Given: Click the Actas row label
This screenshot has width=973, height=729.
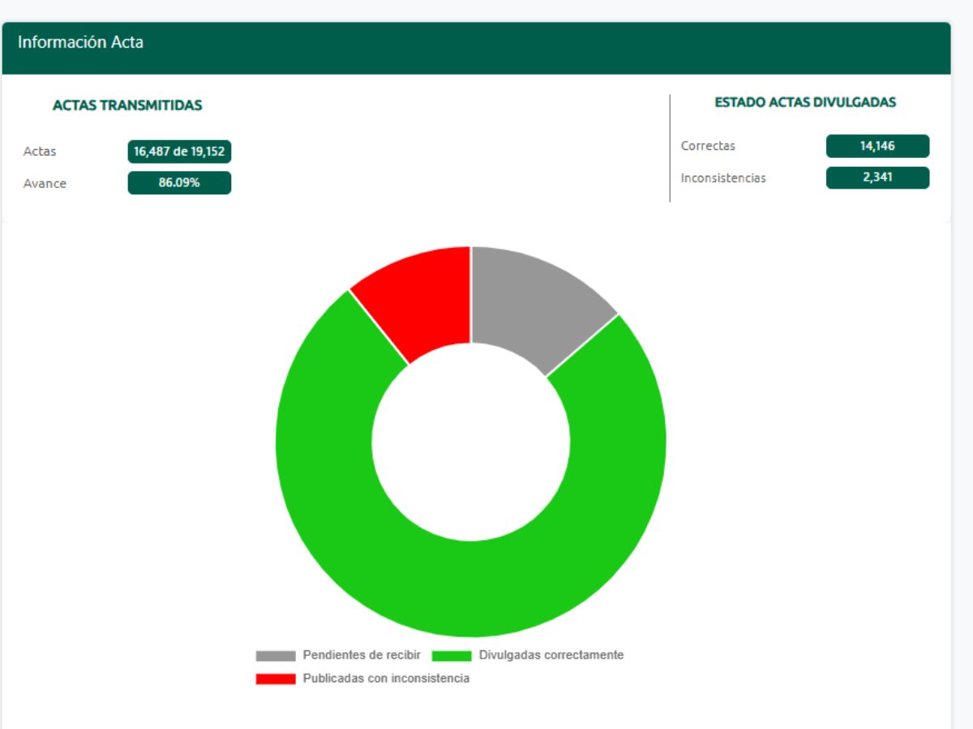Looking at the screenshot, I should [x=40, y=151].
